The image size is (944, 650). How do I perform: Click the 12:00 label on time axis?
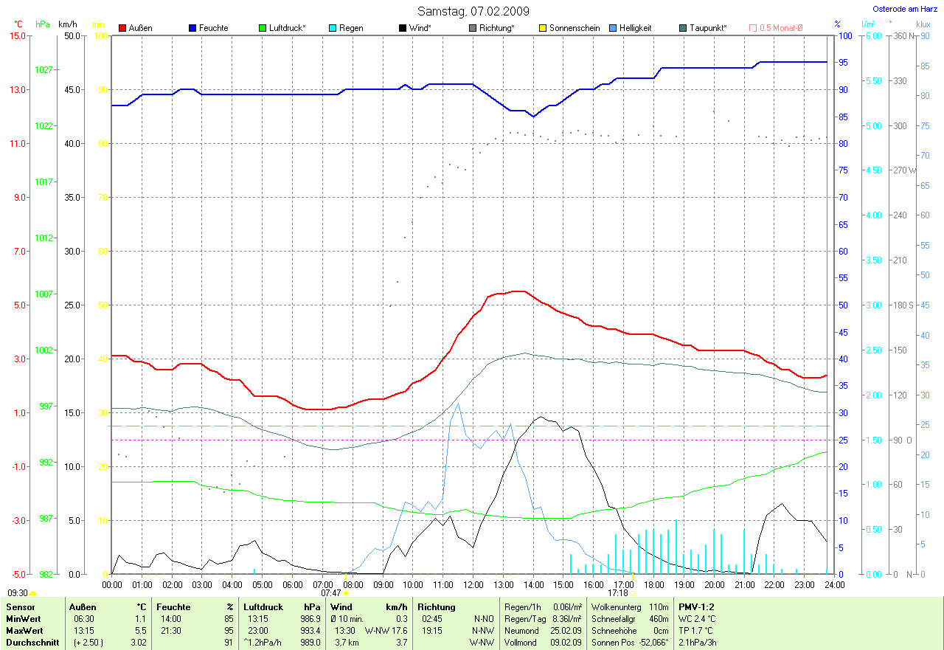(x=473, y=584)
